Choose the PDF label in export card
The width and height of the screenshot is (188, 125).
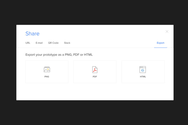pos(95,77)
